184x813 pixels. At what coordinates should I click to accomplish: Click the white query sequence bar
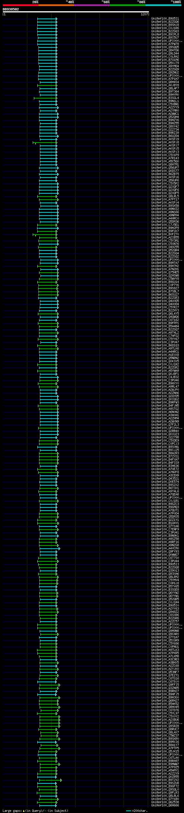(x=76, y=12)
